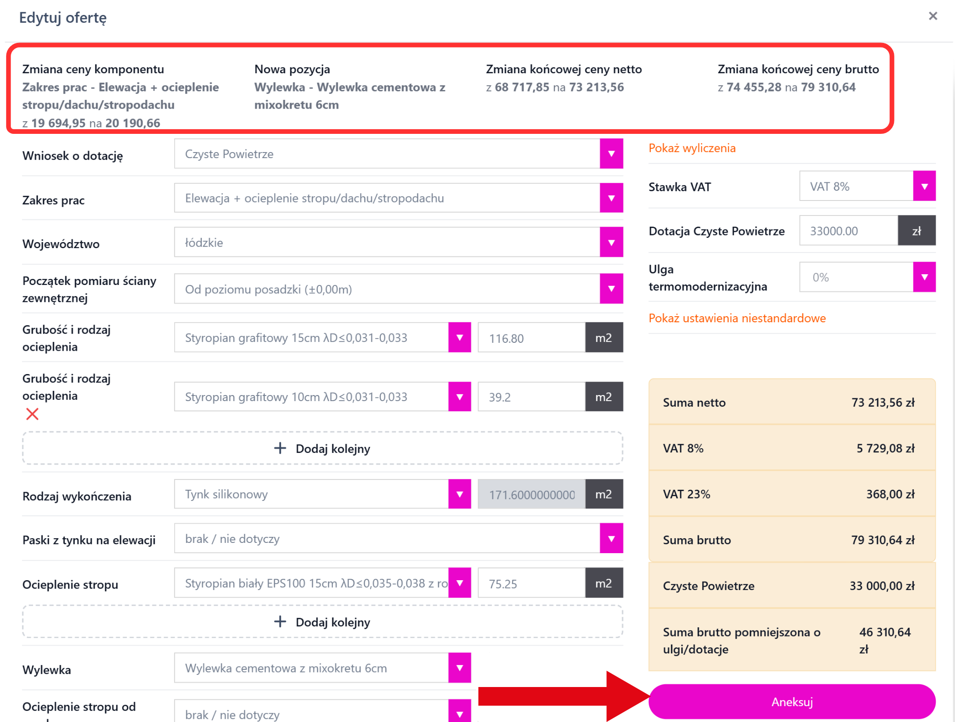Open Styropian grafitowy 10cm dropdown arrow
This screenshot has width=955, height=722.
459,397
